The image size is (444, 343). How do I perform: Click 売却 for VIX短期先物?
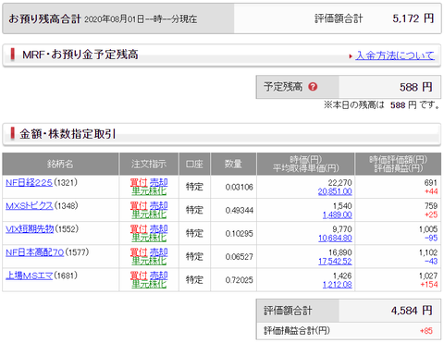(x=158, y=229)
